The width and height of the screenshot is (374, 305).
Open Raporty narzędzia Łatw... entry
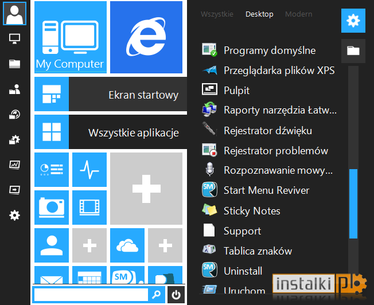click(x=270, y=110)
